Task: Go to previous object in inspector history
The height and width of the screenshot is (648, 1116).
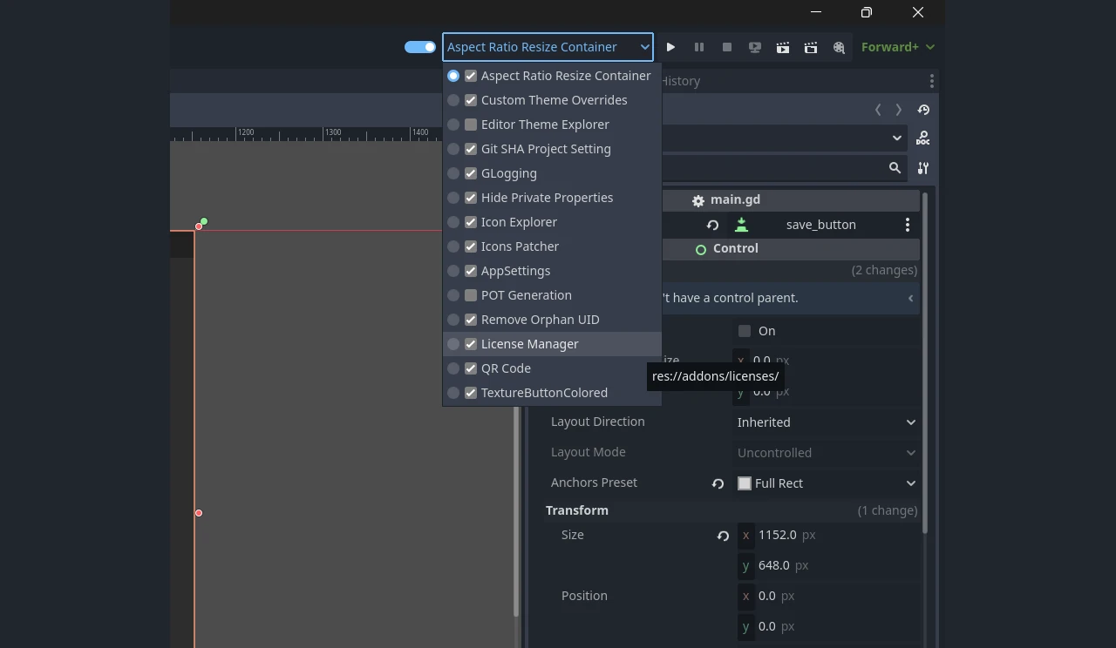Action: [878, 110]
